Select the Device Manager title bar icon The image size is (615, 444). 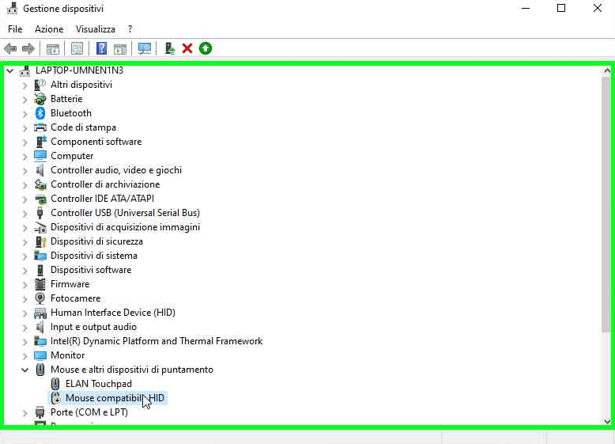coord(12,8)
